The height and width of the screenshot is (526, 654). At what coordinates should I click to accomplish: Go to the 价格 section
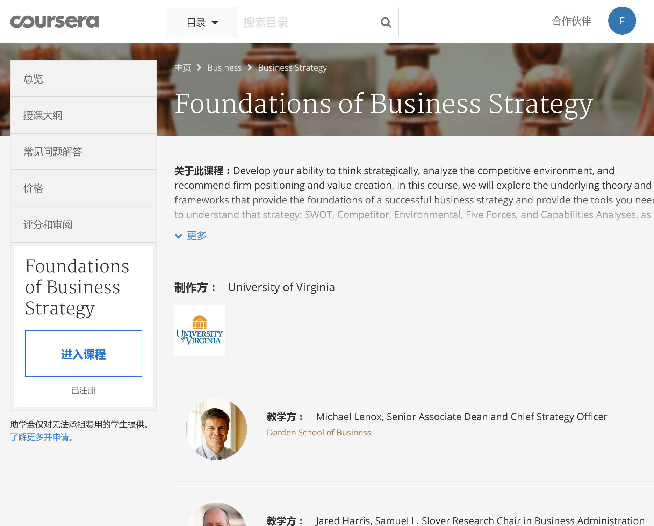tap(84, 188)
